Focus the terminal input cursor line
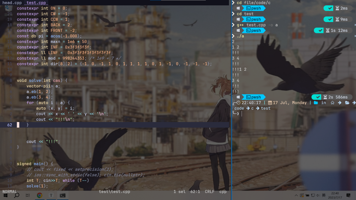The image size is (356, 200). point(242,114)
